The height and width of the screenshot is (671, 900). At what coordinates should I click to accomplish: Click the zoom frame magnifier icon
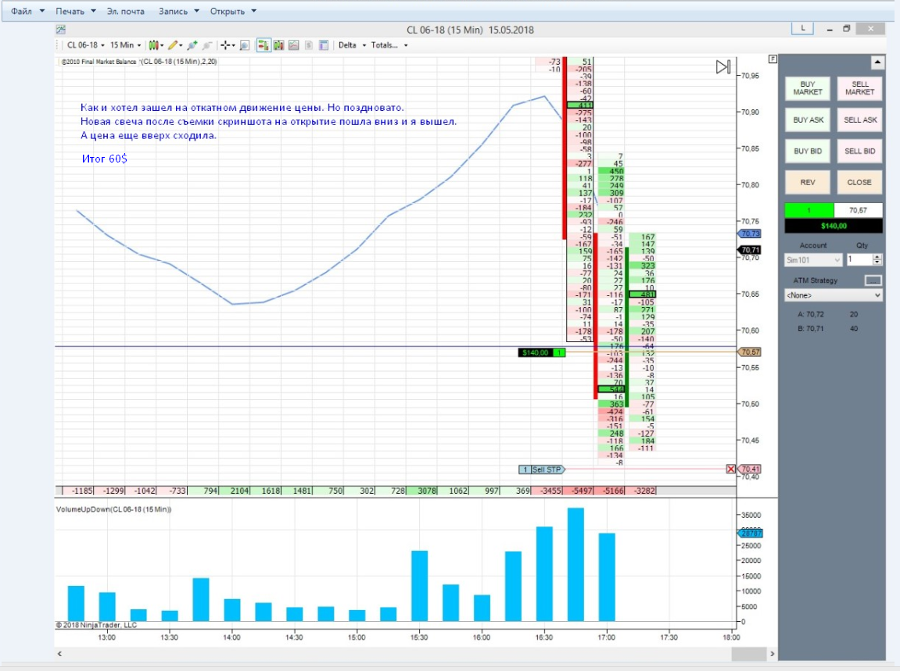pyautogui.click(x=245, y=45)
